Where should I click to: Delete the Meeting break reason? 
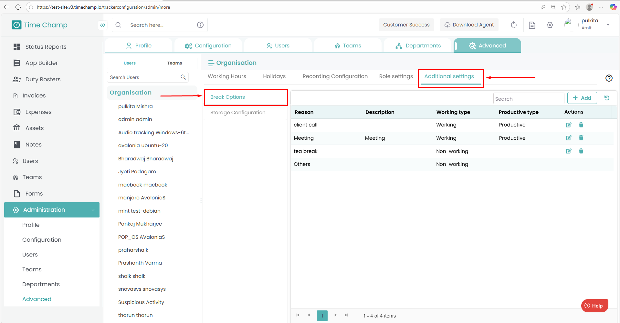[581, 138]
